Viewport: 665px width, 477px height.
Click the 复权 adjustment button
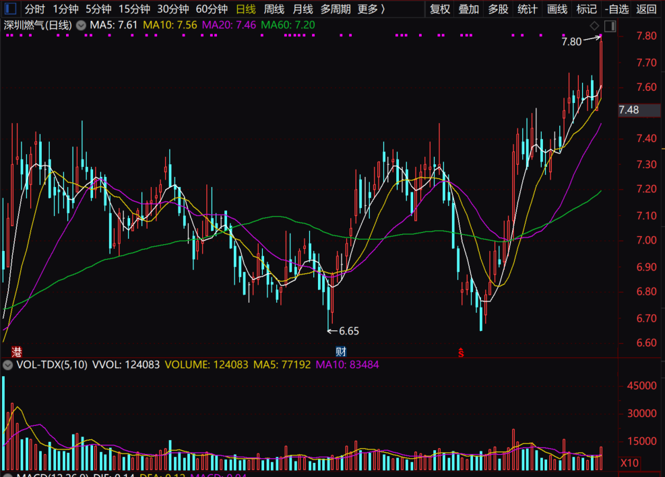click(x=440, y=9)
